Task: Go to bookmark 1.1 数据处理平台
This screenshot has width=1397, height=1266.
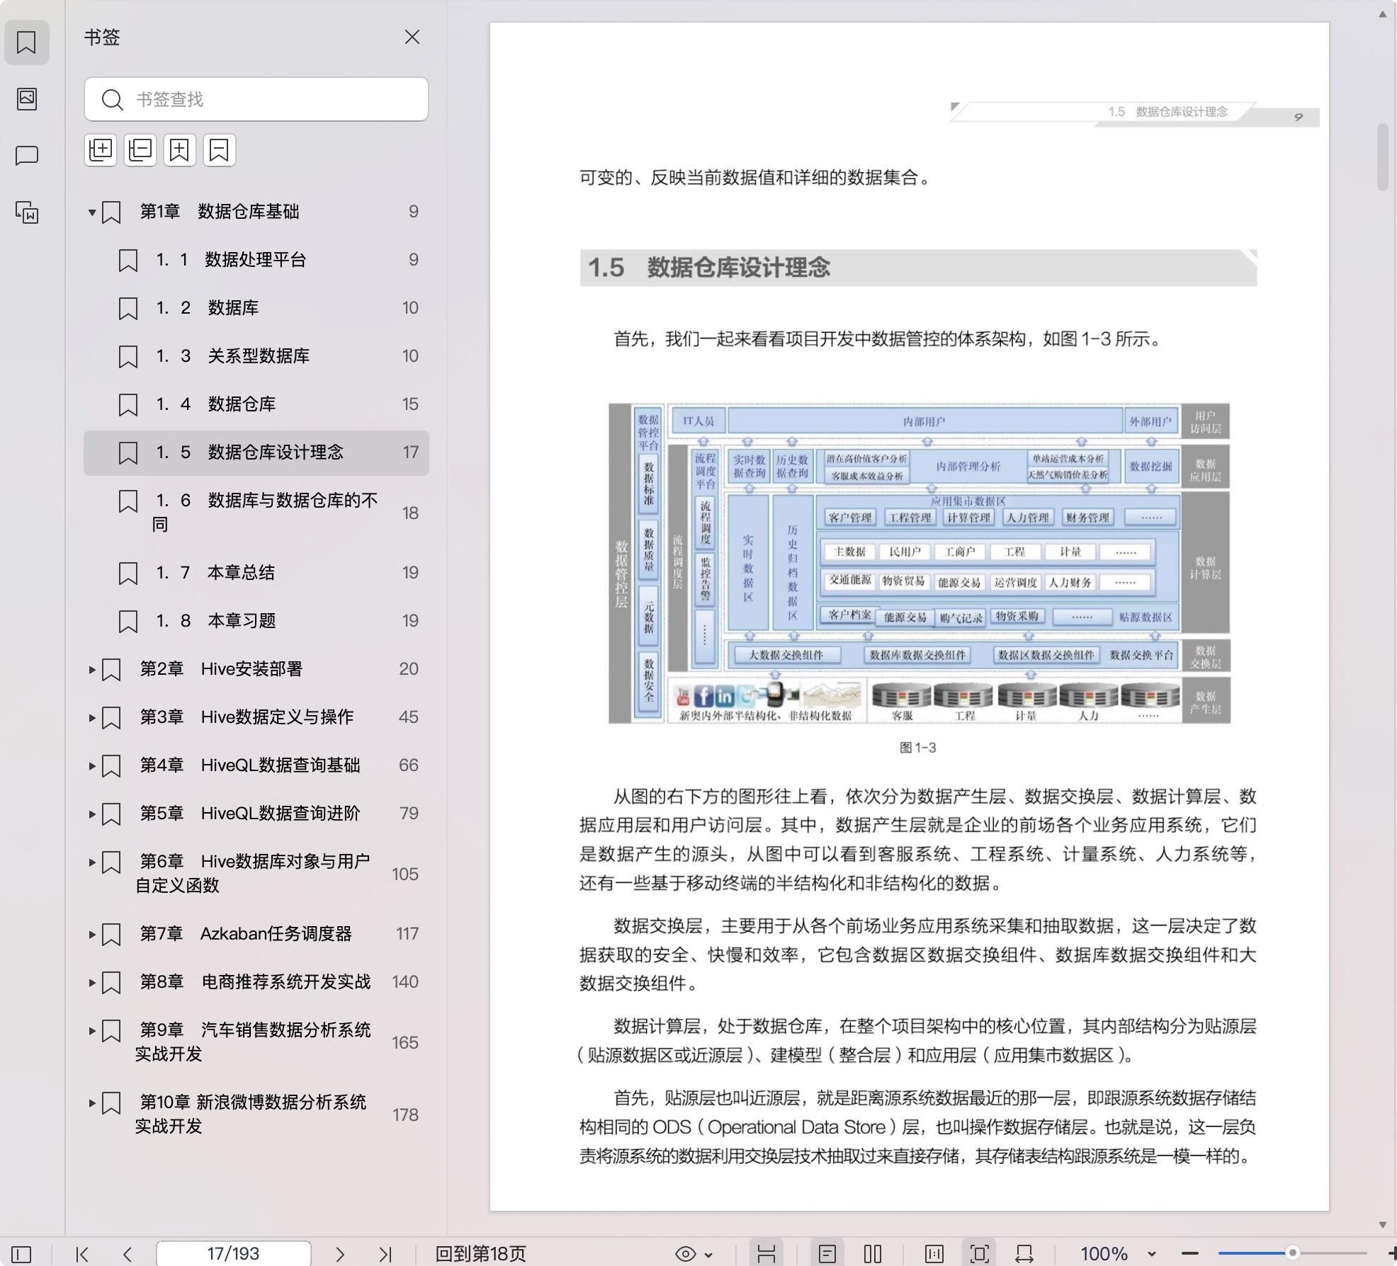Action: (x=256, y=260)
